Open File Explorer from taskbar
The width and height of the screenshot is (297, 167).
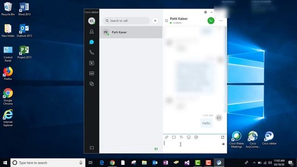[x=144, y=163]
